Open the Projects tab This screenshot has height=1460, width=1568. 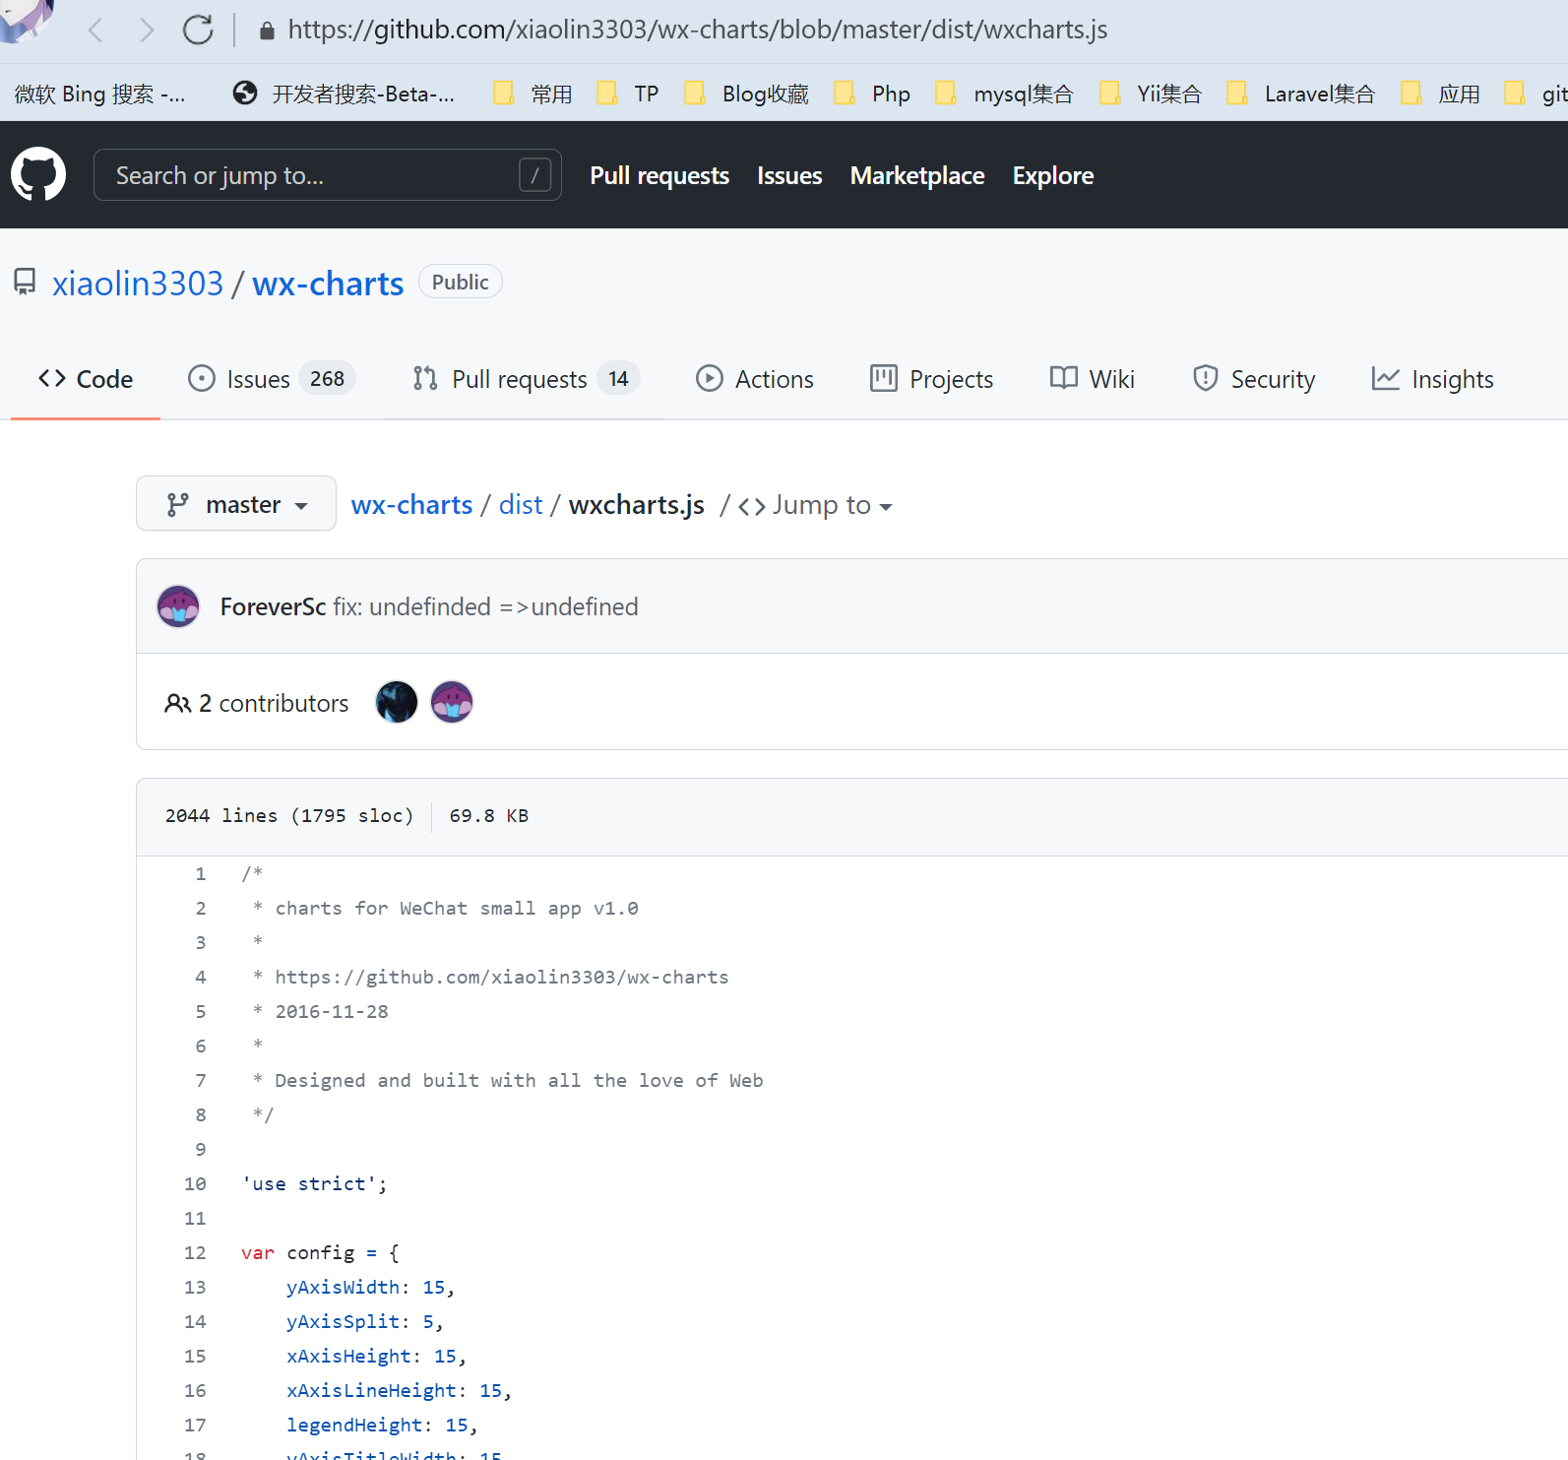932,379
